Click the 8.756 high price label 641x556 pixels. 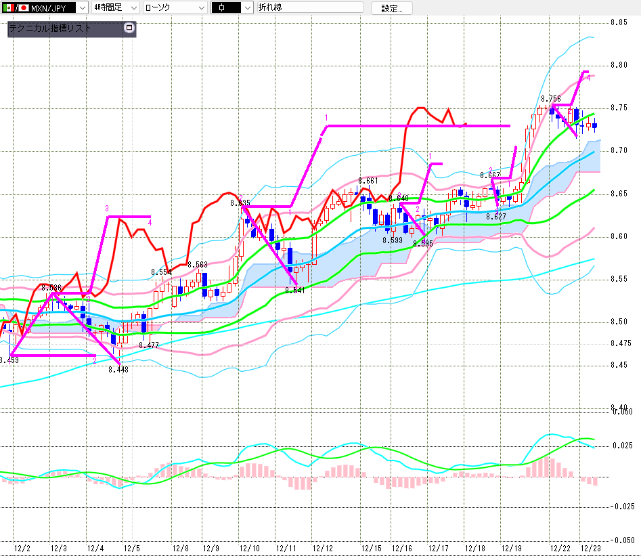click(x=550, y=100)
